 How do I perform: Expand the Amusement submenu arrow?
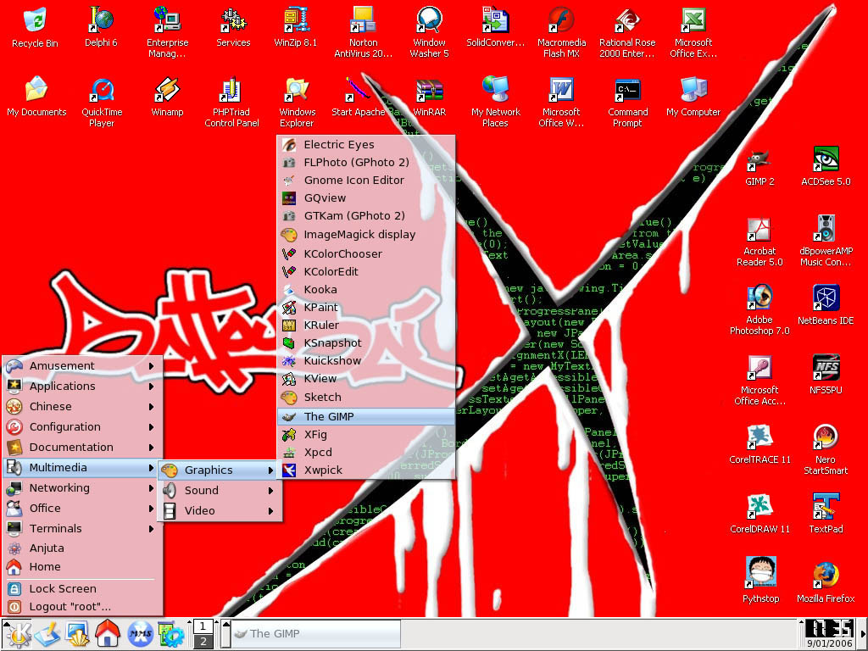tap(151, 366)
